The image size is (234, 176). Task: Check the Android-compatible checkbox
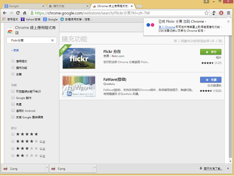coord(13,110)
